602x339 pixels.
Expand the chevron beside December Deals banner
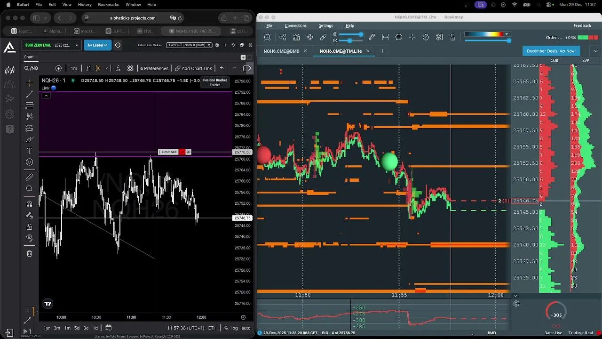[x=595, y=51]
